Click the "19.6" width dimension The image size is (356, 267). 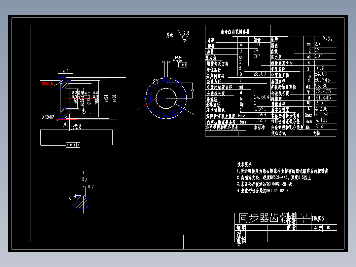point(65,71)
